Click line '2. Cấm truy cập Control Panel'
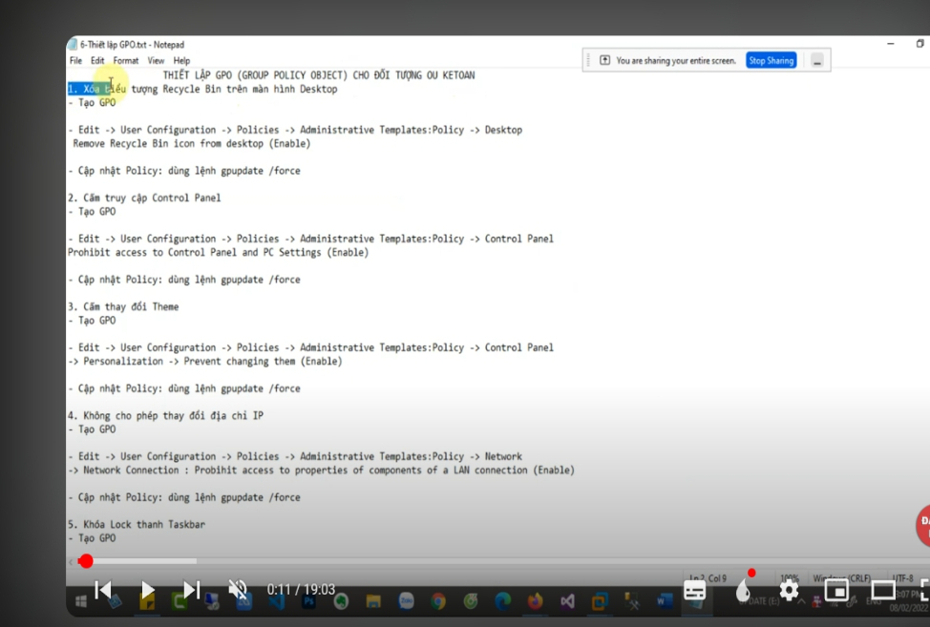Screen dimensions: 930x627 tap(144, 198)
